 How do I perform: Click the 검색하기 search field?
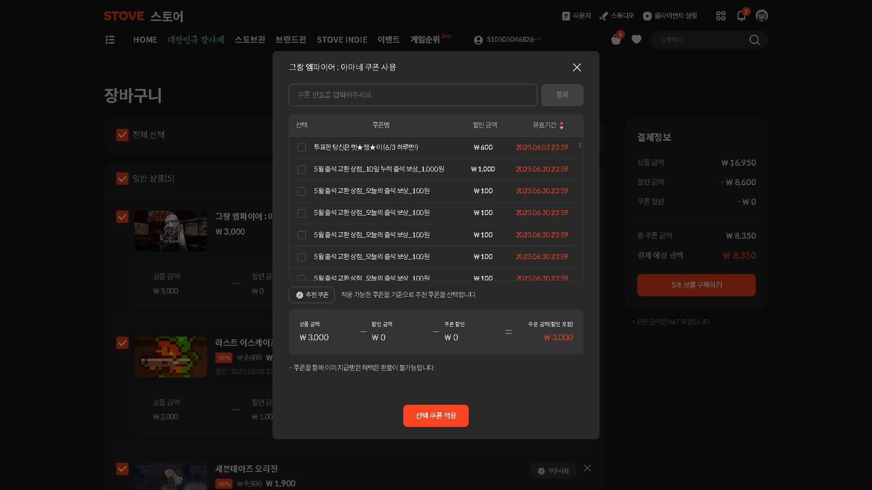699,40
